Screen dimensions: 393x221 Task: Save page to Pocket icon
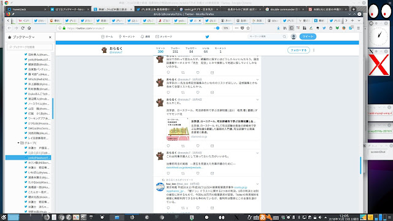coord(243,28)
